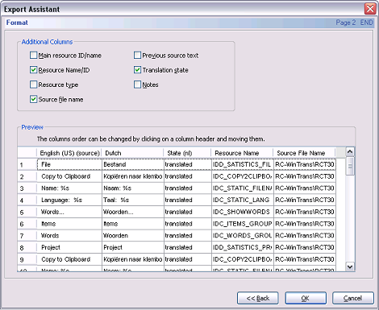Select 'Copy to Clipboard' cell in row 2
Screen dimensions: 379x310
click(x=69, y=176)
